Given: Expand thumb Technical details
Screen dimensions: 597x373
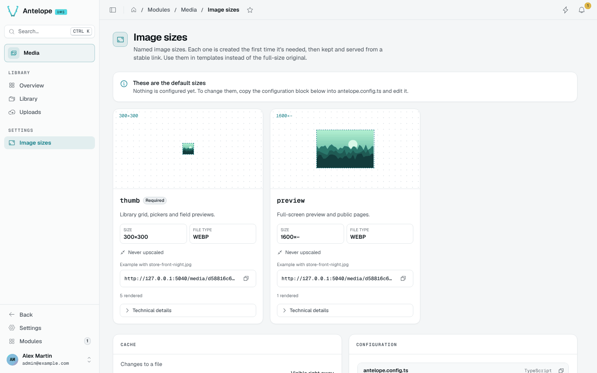Looking at the screenshot, I should pos(188,310).
